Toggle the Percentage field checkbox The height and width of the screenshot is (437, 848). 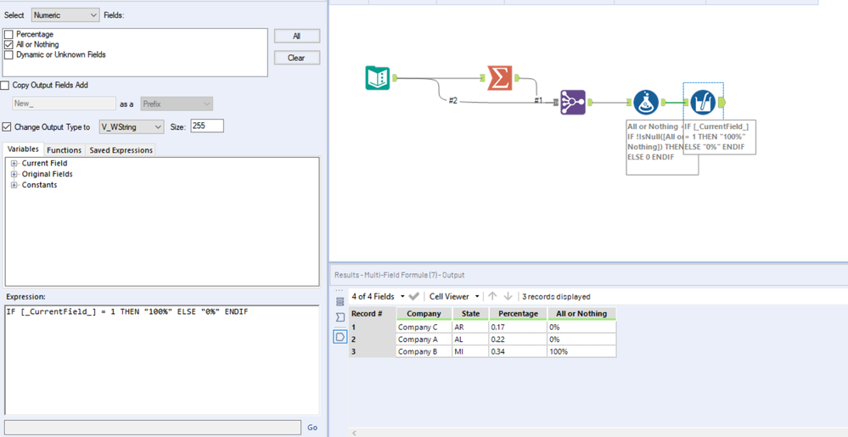(8, 35)
